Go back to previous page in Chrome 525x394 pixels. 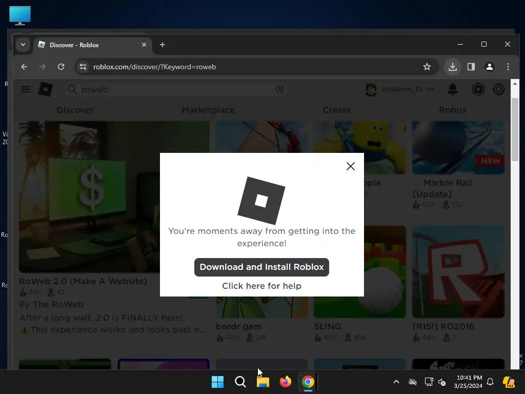click(x=24, y=67)
